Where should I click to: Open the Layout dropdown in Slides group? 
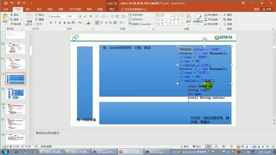(41, 15)
